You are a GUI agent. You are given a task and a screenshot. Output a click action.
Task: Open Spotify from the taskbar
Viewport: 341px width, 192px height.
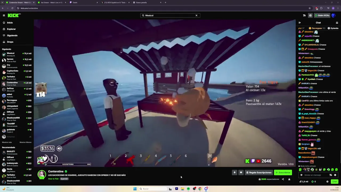click(x=188, y=189)
